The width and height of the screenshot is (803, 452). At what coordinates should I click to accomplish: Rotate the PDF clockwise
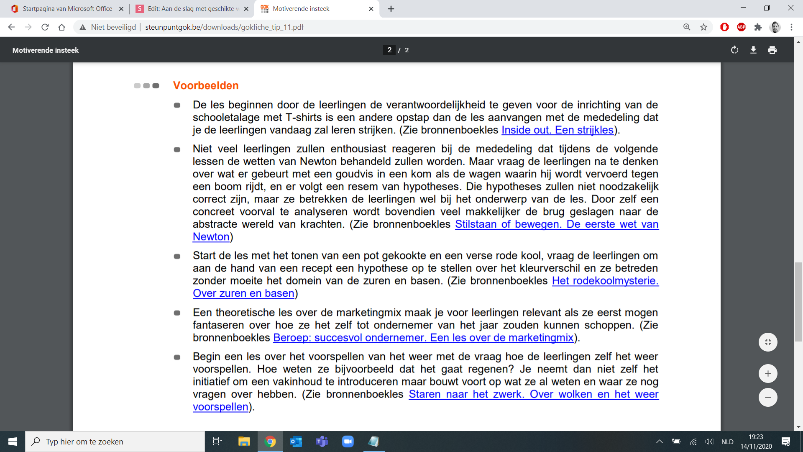click(734, 50)
